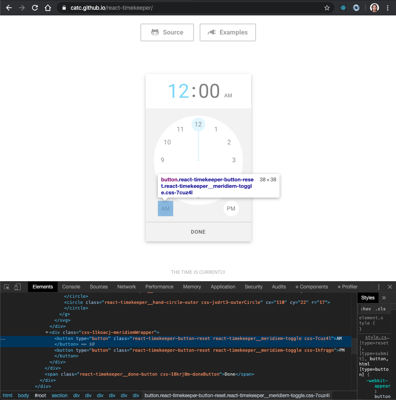Image resolution: width=396 pixels, height=400 pixels.
Task: Toggle the device emulation toolbar icon
Action: pos(17,287)
